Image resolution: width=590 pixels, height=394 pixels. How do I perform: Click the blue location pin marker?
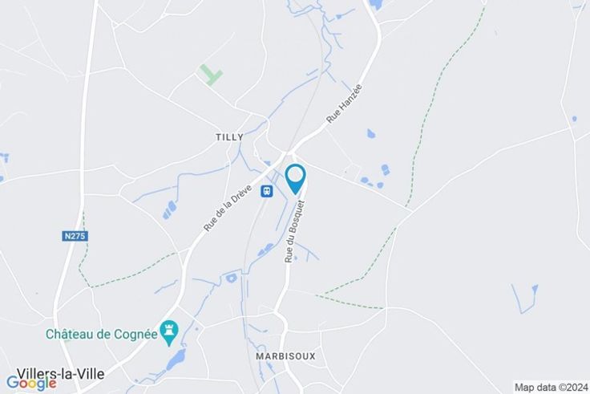[x=295, y=179]
